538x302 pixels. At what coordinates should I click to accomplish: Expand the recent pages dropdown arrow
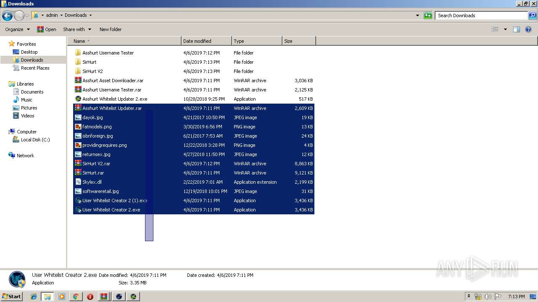tap(27, 16)
